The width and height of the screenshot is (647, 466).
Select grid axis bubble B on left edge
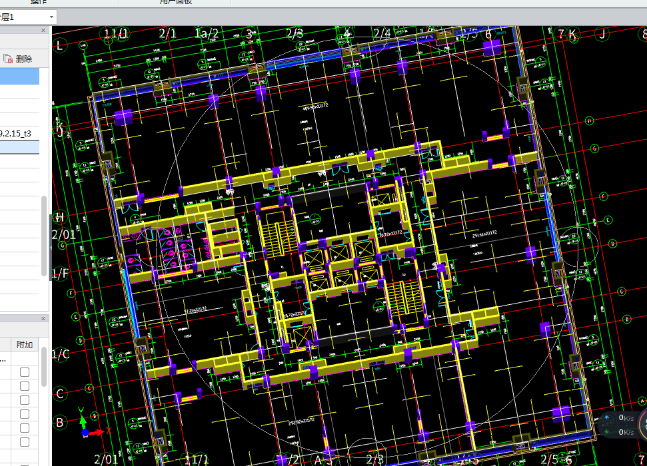(60, 422)
